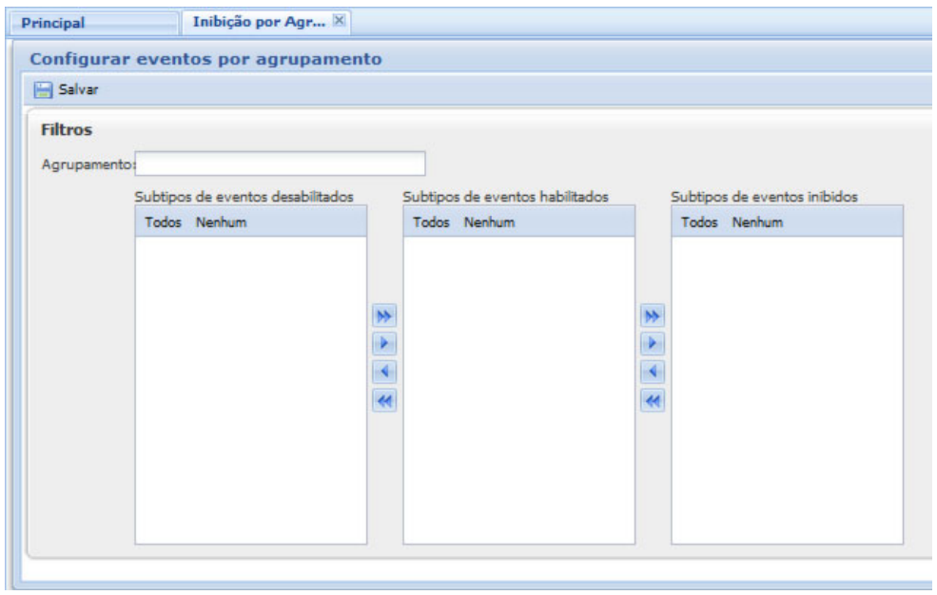Return all enabled subtypes to disabled list
The image size is (937, 595).
pos(385,400)
